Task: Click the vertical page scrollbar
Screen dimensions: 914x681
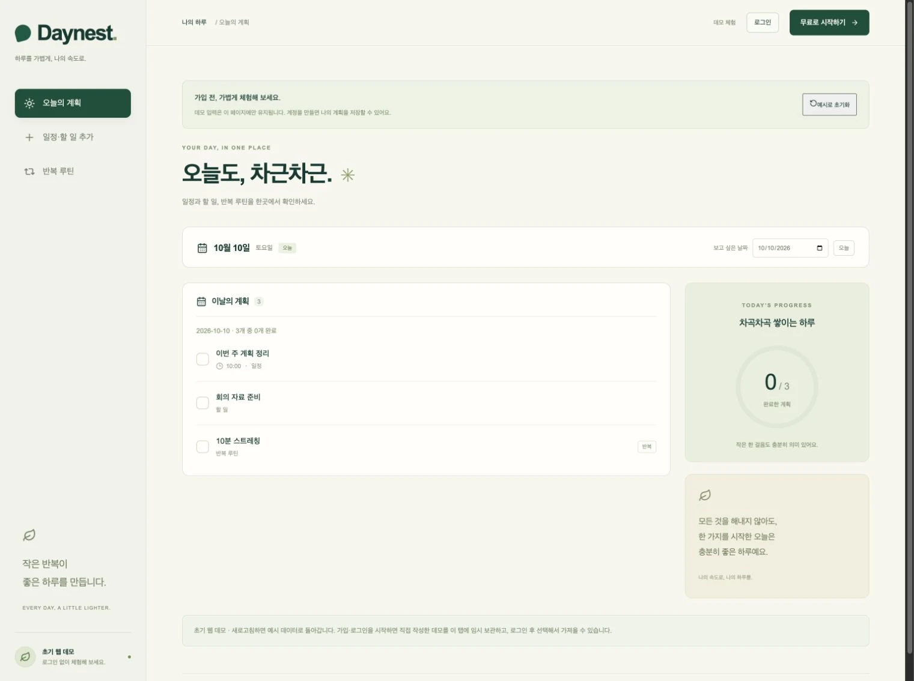Action: point(910,327)
